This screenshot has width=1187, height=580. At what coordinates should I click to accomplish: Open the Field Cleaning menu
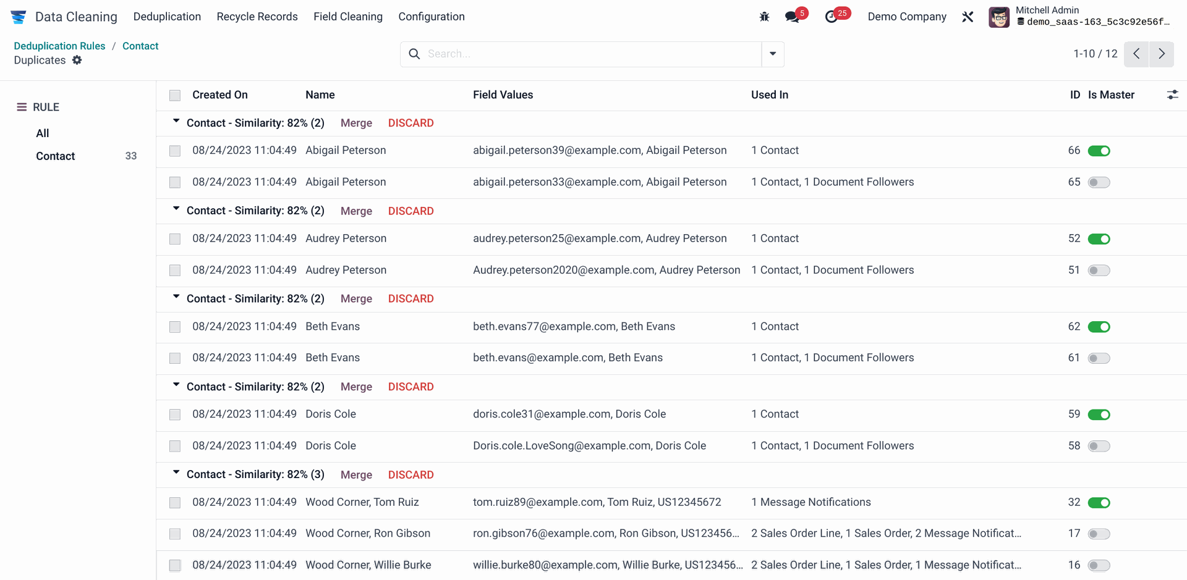347,17
